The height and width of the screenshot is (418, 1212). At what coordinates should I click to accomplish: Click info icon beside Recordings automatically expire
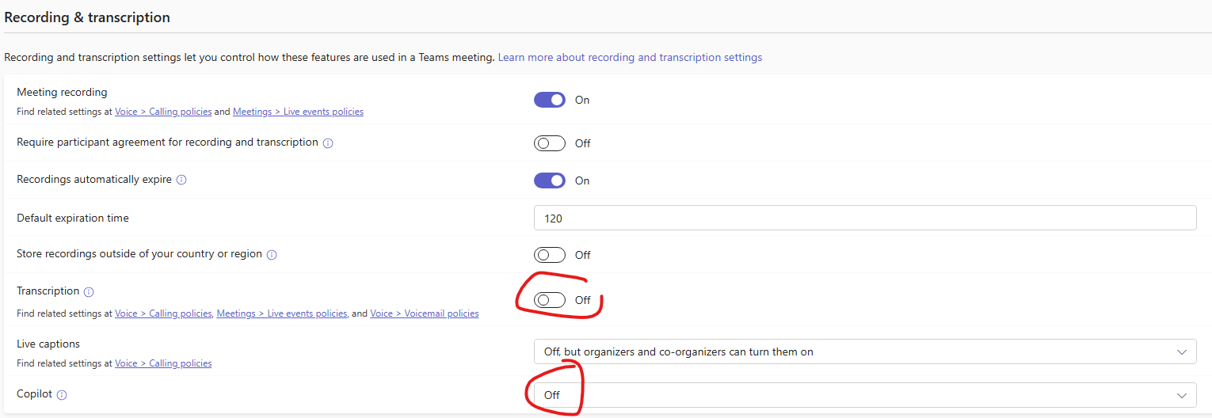[x=181, y=180]
